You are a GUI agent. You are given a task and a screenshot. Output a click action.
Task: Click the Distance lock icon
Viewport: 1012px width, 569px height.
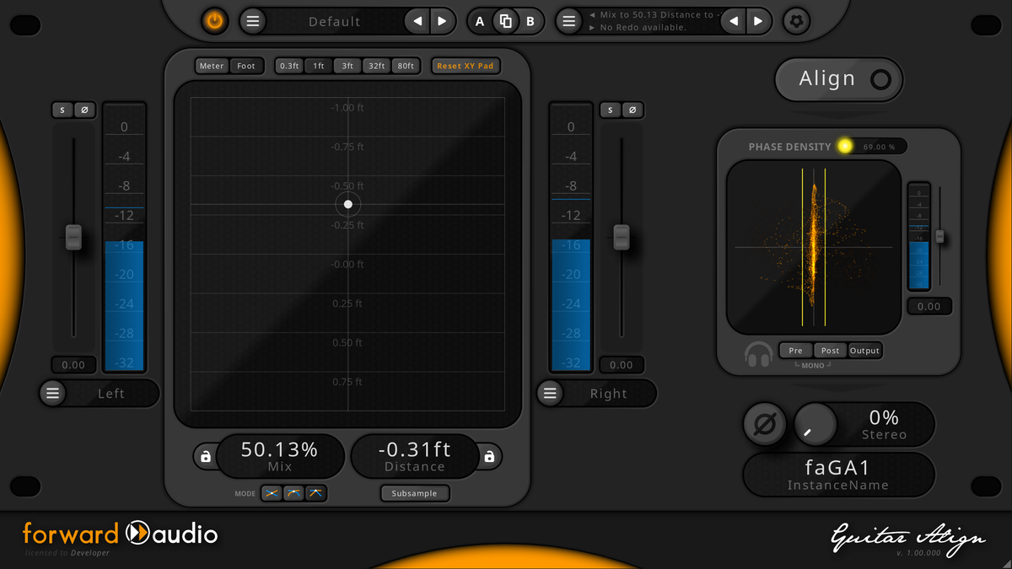pyautogui.click(x=489, y=457)
